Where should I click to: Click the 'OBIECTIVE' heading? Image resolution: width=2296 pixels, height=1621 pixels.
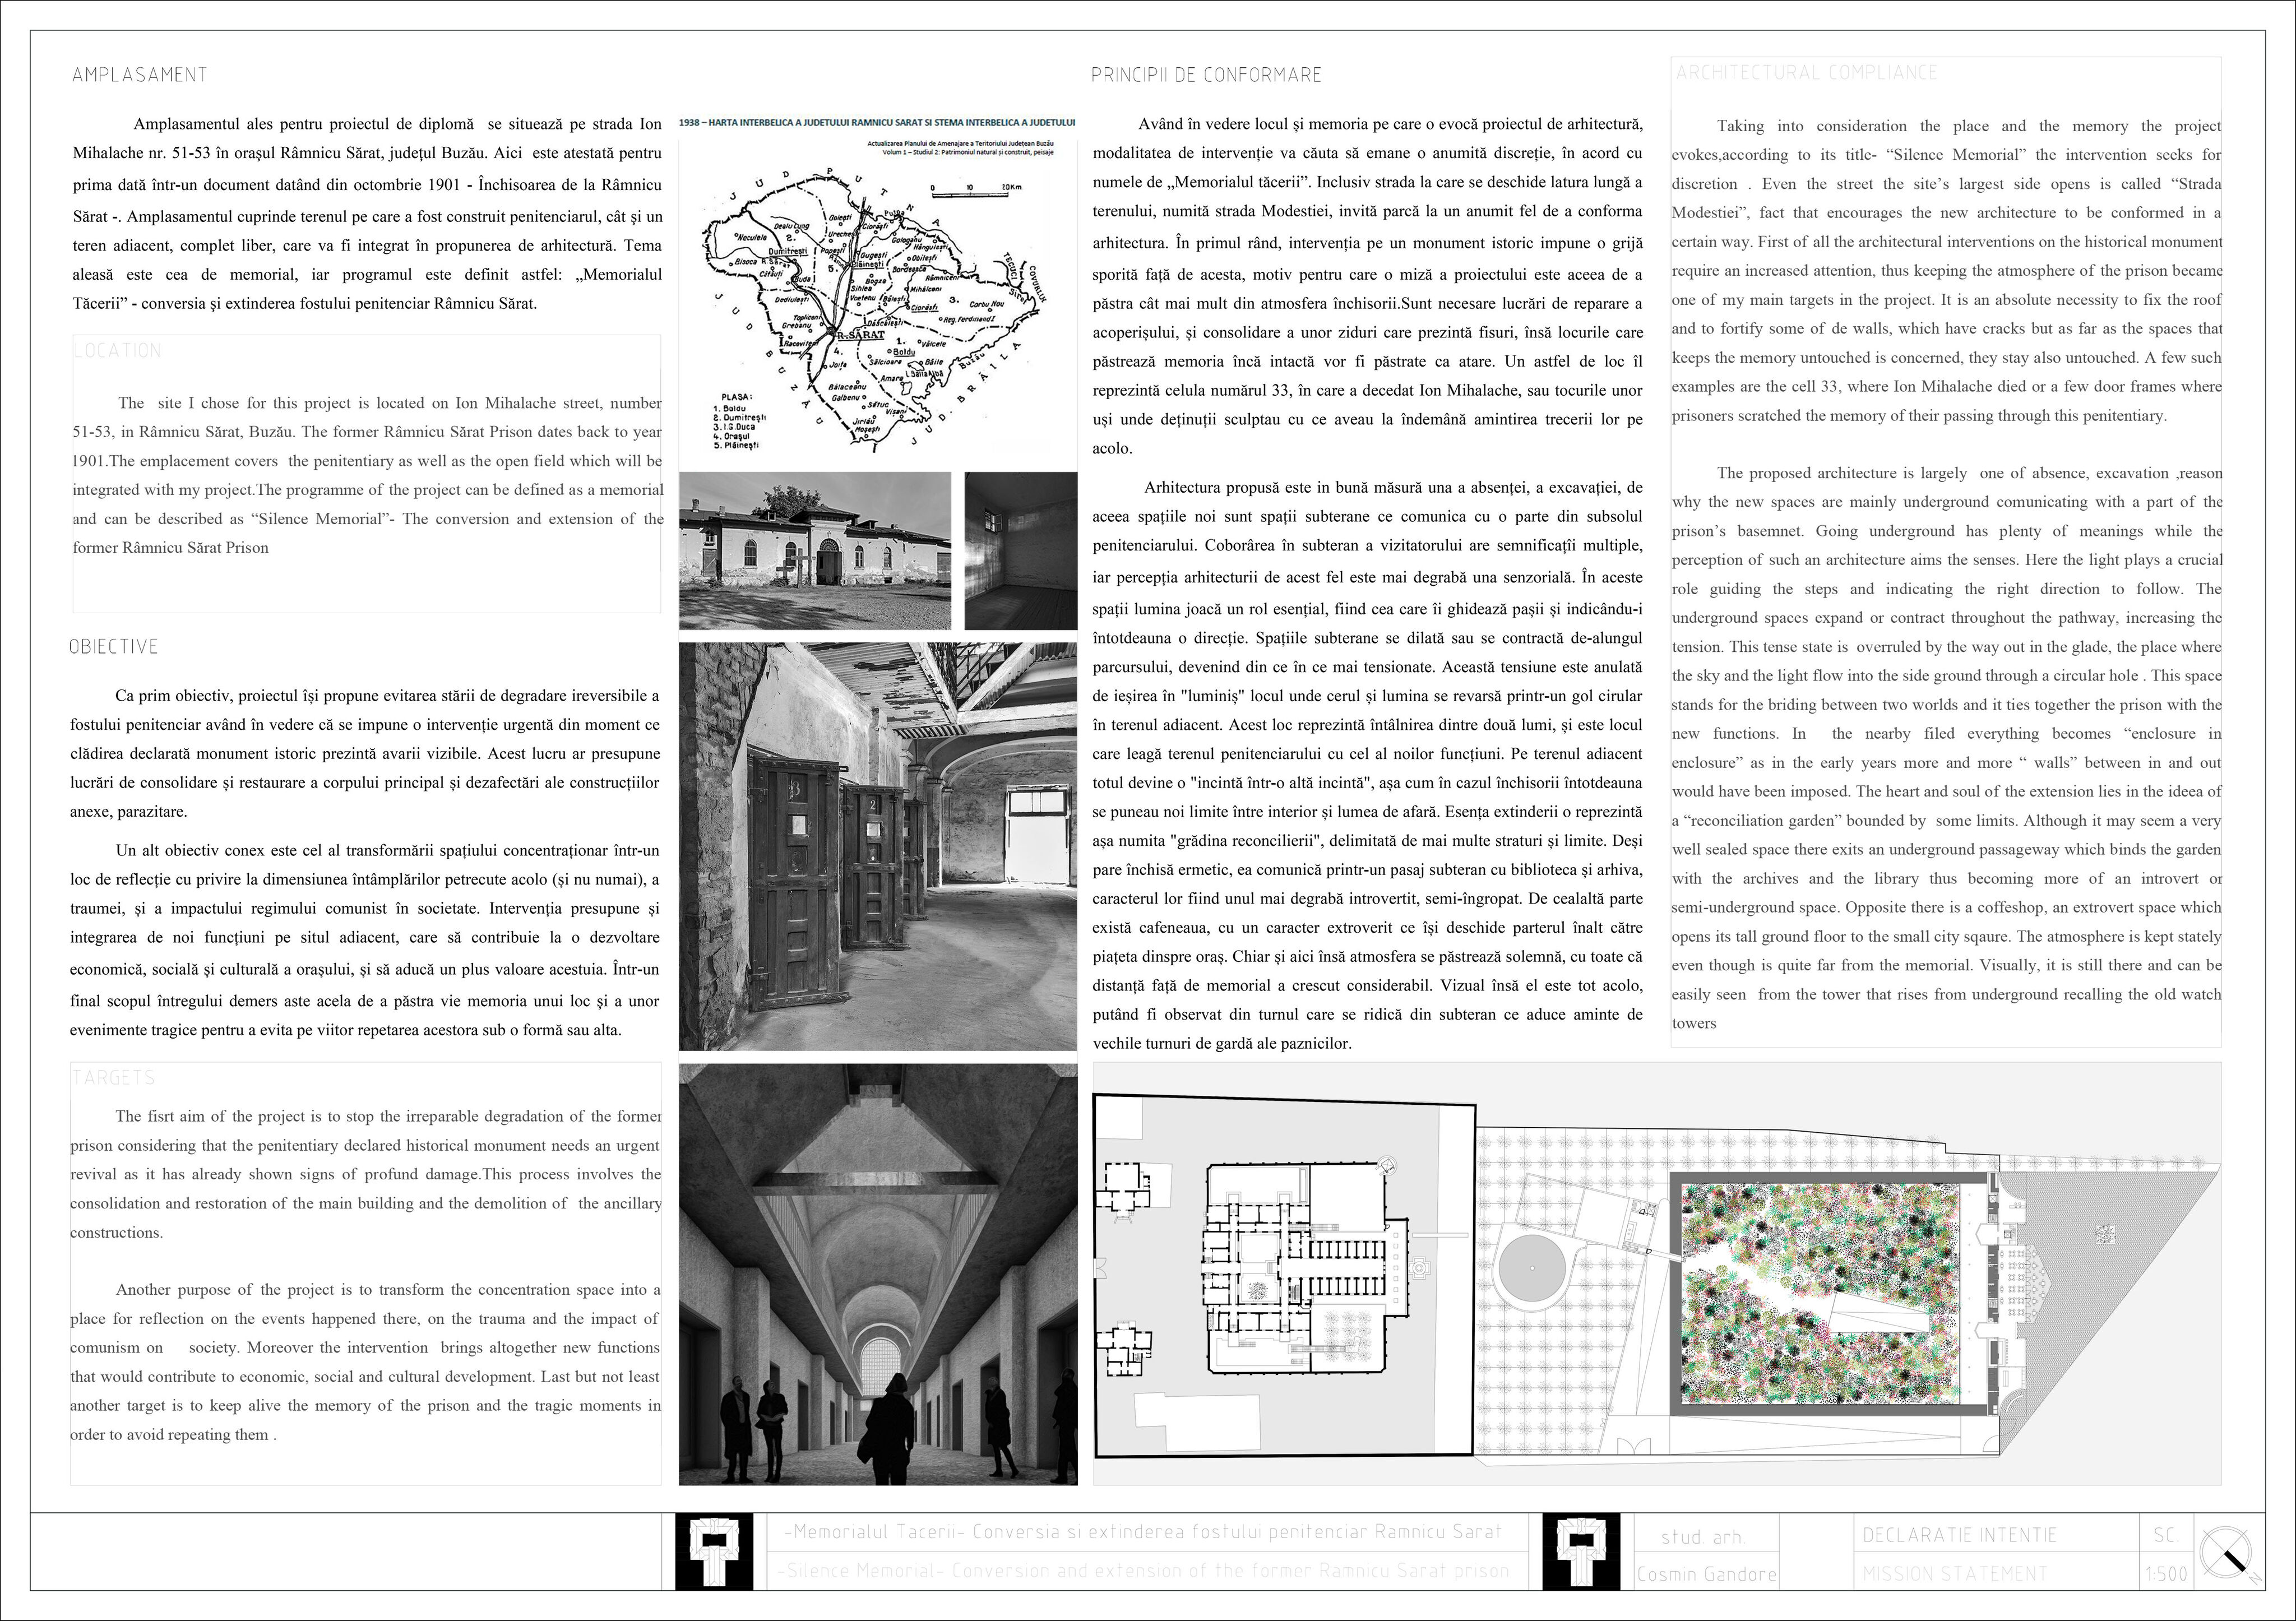click(x=114, y=647)
